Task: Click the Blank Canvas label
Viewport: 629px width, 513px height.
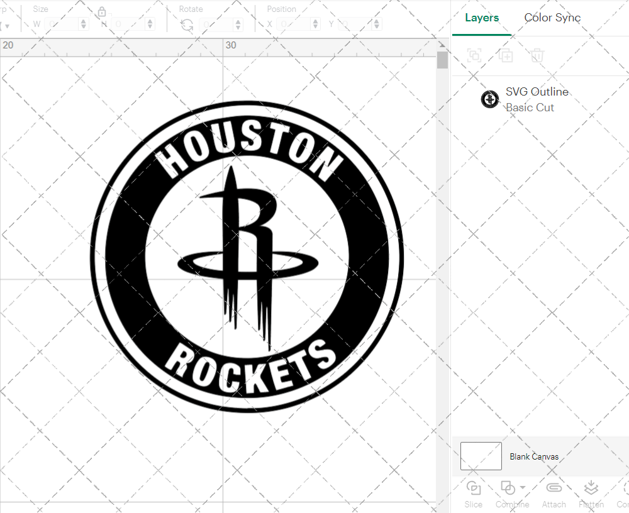Action: [x=534, y=456]
